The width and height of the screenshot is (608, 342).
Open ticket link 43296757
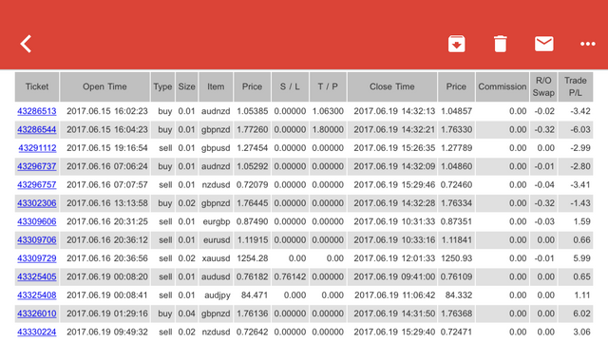37,185
